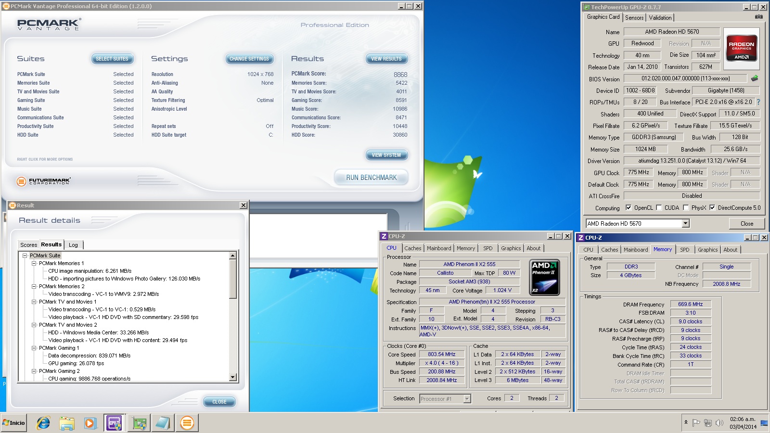Click the network tray icon

(707, 423)
